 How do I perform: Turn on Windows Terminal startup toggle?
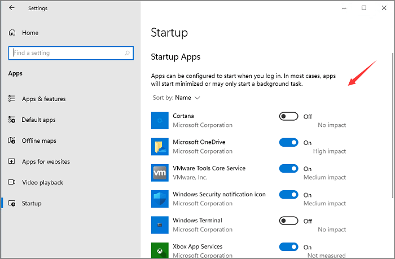(288, 221)
